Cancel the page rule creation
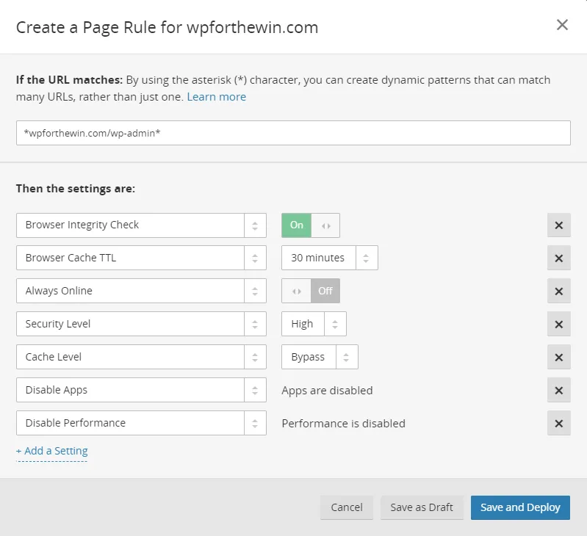 [x=347, y=507]
